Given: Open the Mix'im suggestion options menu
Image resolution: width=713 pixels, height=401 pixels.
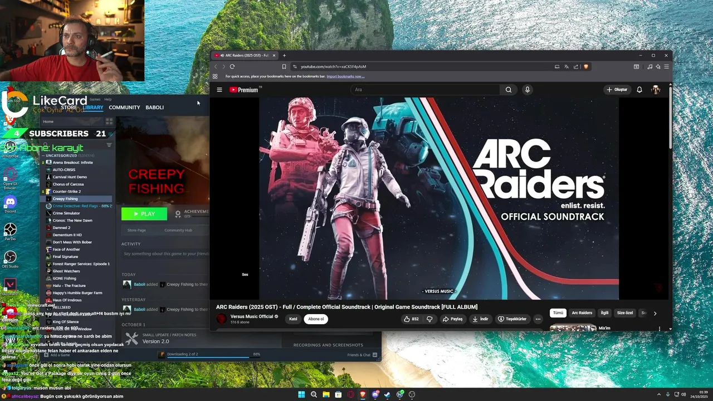Looking at the screenshot, I should pos(660,329).
